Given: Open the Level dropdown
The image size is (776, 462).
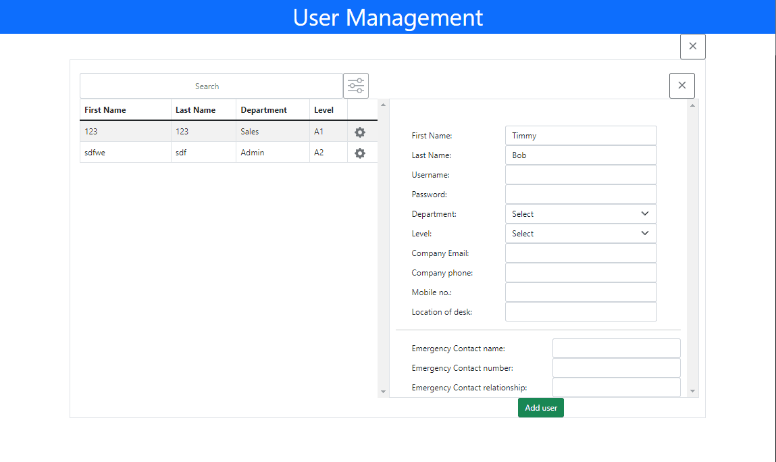Looking at the screenshot, I should tap(580, 233).
